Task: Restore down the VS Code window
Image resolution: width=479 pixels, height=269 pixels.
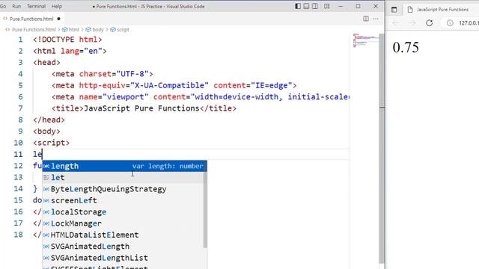Action: click(x=358, y=6)
